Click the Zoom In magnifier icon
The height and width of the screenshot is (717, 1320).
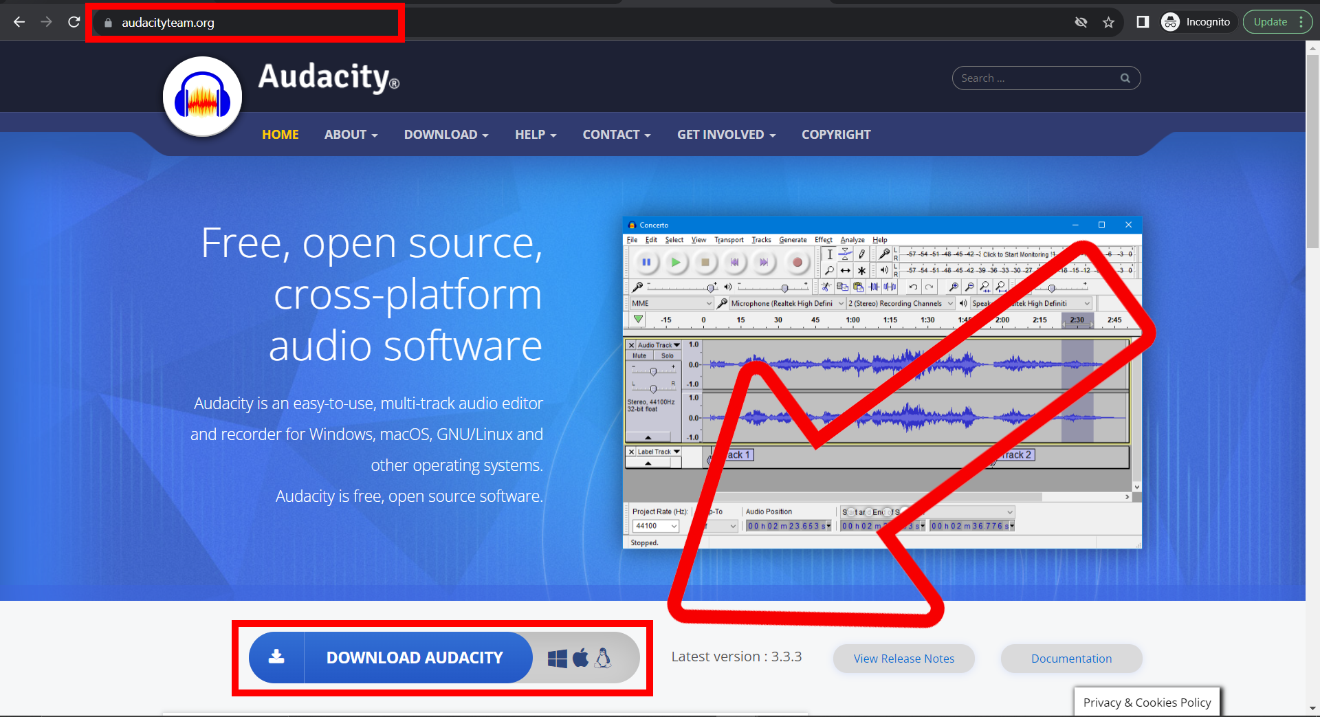pyautogui.click(x=829, y=270)
